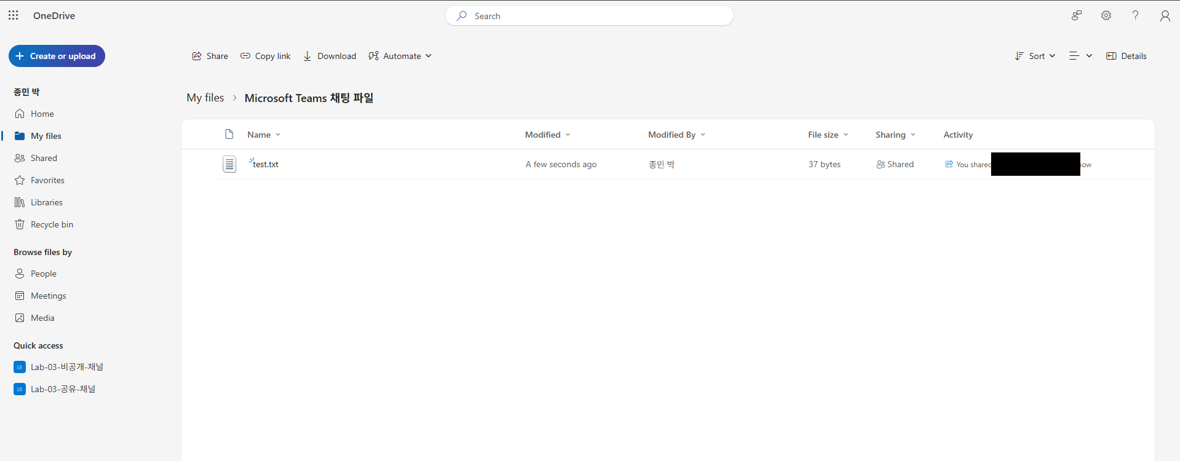Viewport: 1180px width, 461px height.
Task: Click the file type column header icon
Action: [229, 134]
